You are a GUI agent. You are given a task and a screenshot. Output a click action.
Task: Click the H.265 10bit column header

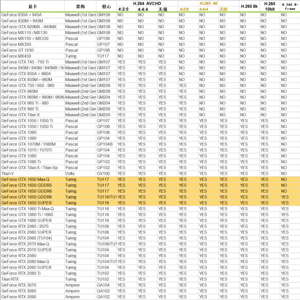point(270,6)
